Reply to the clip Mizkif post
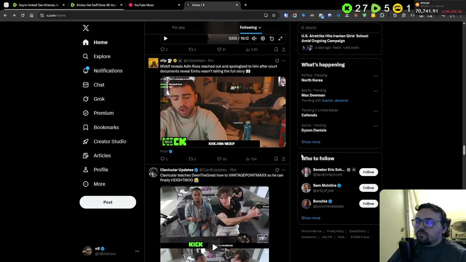 [x=164, y=159]
